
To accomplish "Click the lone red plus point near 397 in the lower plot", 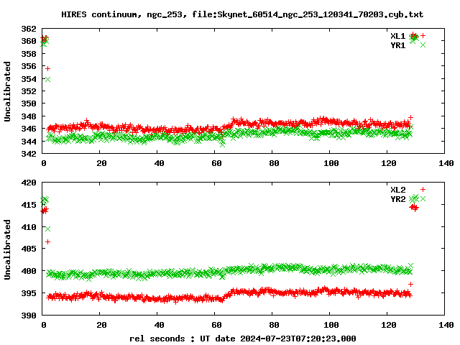I will point(410,284).
